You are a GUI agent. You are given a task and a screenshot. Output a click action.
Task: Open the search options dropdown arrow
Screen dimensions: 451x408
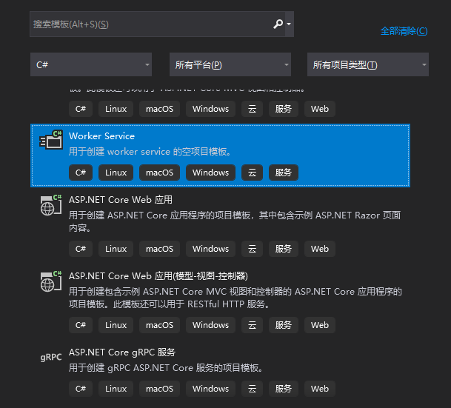point(289,24)
